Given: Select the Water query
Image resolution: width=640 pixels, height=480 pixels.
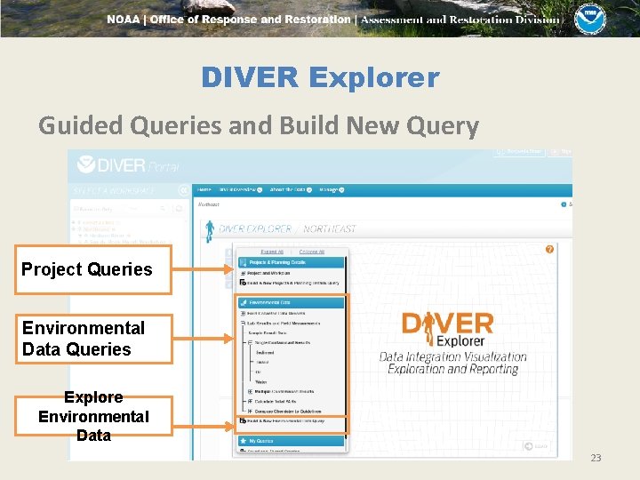Looking at the screenshot, I should (260, 382).
